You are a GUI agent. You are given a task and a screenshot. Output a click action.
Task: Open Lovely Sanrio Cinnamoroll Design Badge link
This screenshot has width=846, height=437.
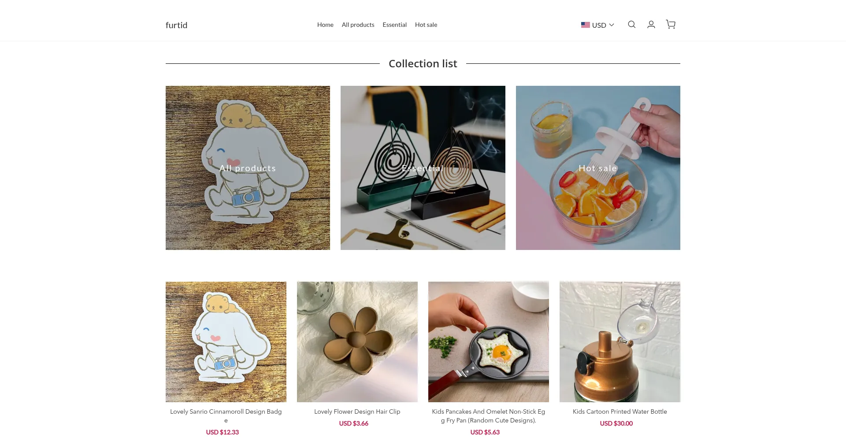226,416
